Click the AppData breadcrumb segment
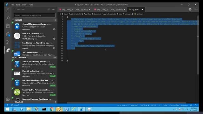Screen dimensions: 203x114 pos(88,14)
